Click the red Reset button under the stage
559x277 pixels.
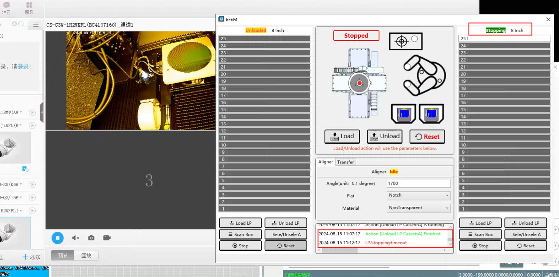pos(427,137)
